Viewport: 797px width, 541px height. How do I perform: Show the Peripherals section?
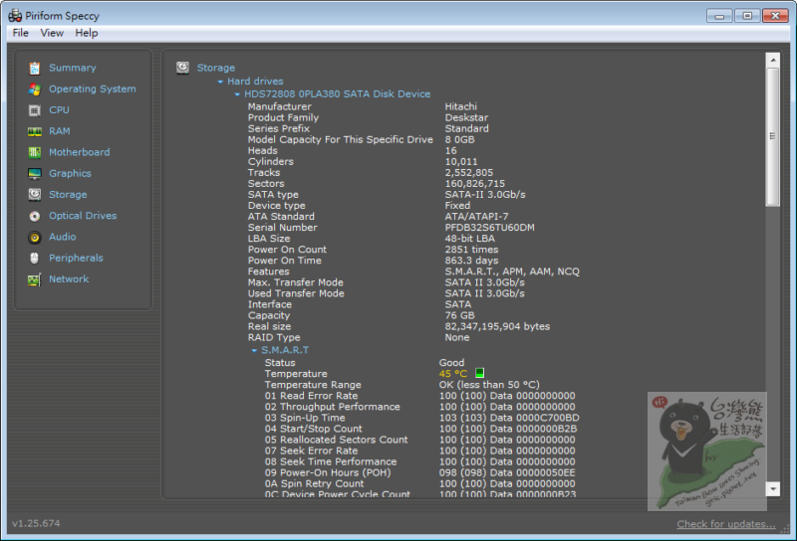pos(76,258)
